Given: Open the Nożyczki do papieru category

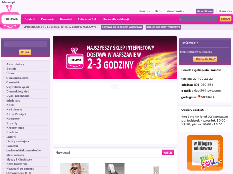Looking at the screenshot, I should 20,169.
